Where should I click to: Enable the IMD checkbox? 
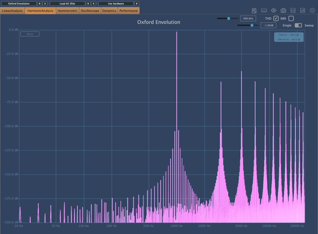click(x=291, y=18)
